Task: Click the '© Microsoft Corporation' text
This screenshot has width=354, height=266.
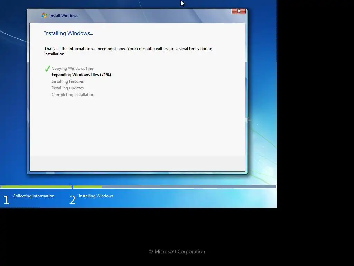Action: (x=177, y=251)
